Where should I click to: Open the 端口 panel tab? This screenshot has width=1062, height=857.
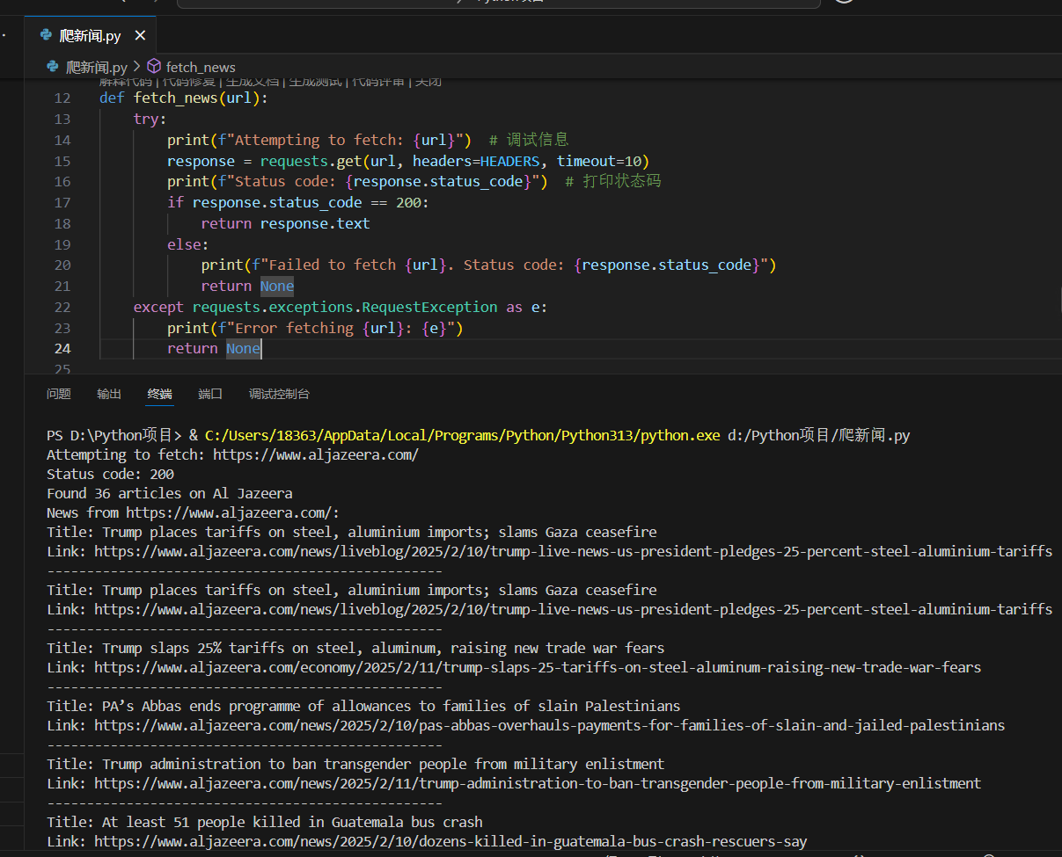tap(210, 394)
